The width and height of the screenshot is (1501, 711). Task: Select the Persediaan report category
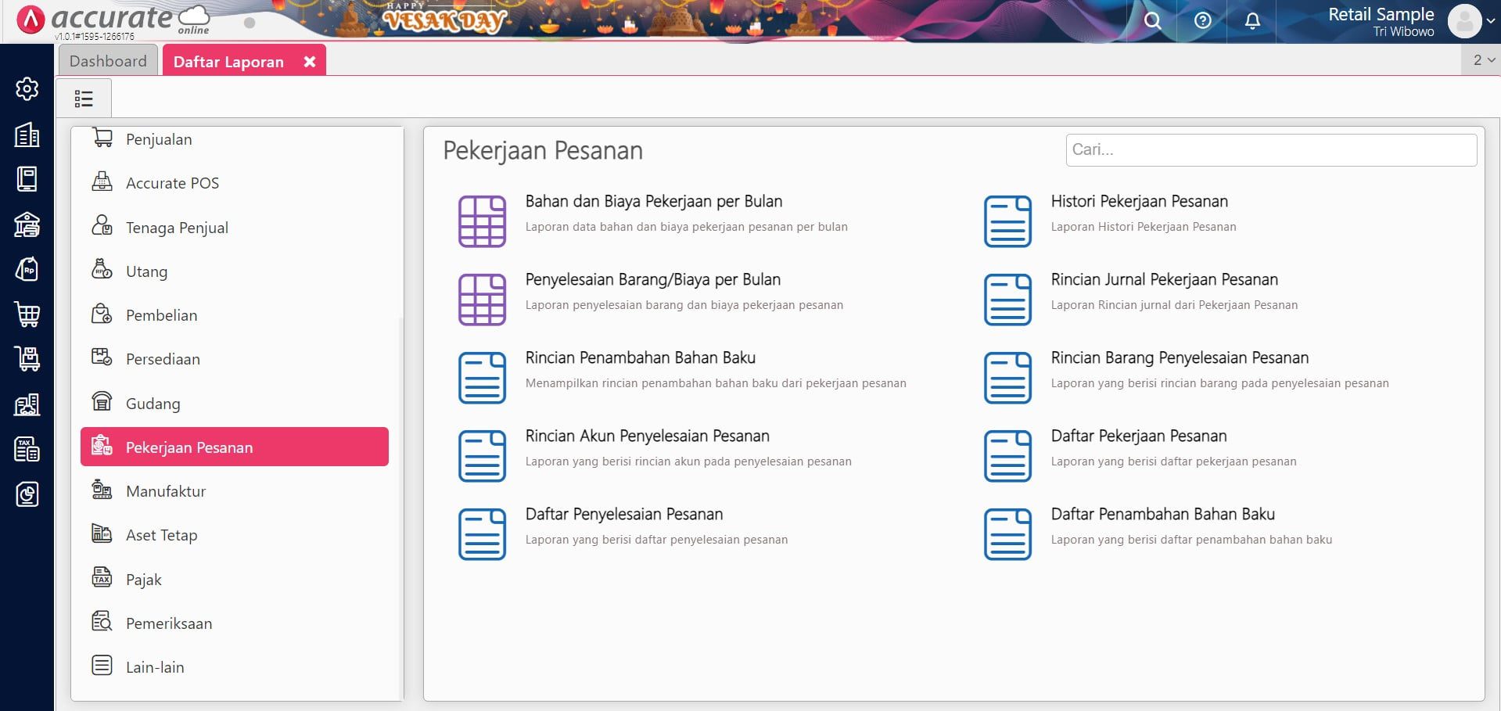(x=163, y=359)
